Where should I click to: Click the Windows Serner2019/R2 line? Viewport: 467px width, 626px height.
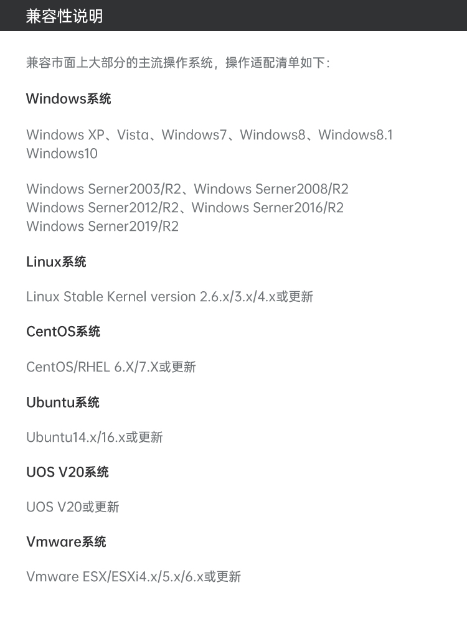[102, 226]
